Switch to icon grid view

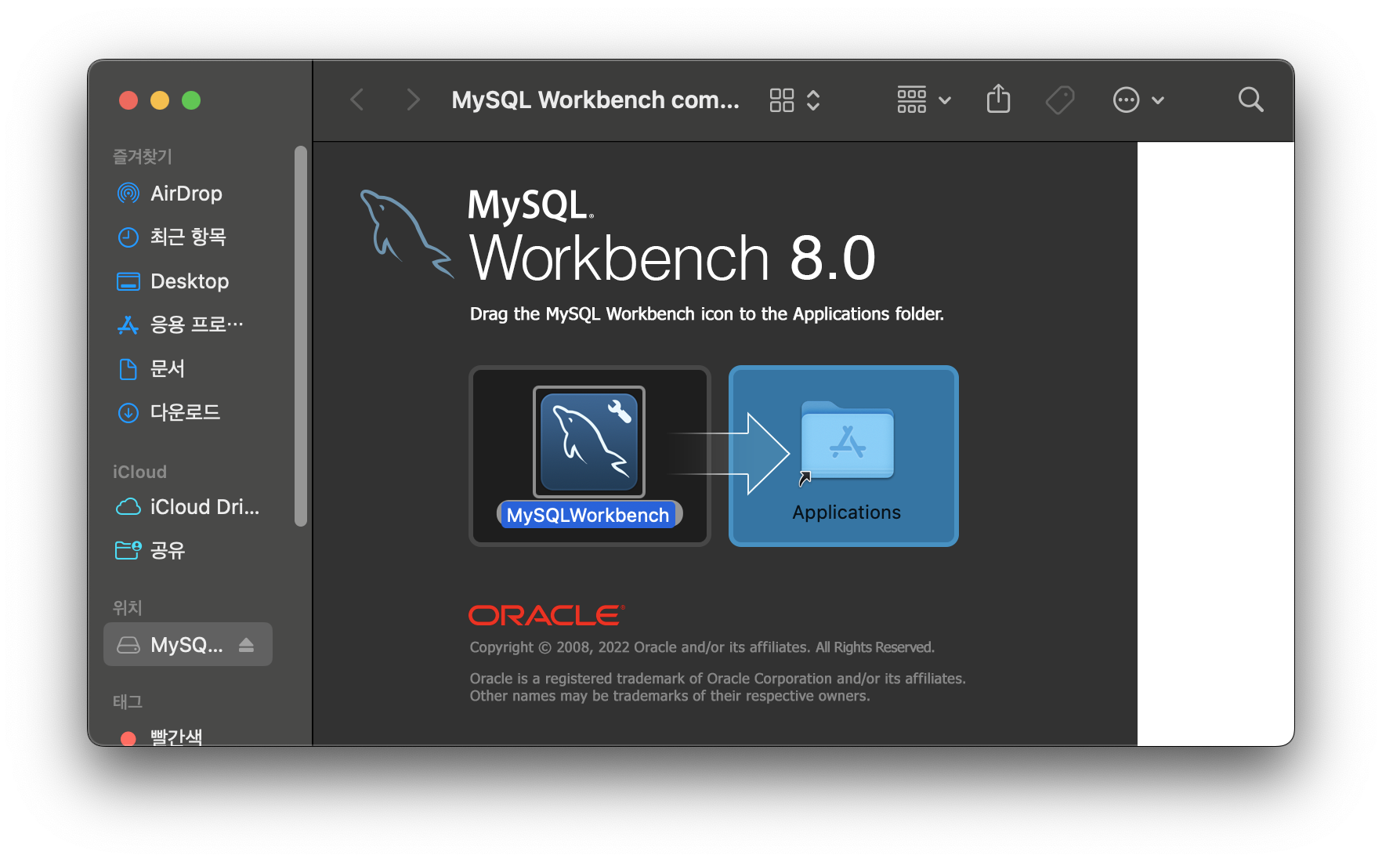tap(782, 100)
